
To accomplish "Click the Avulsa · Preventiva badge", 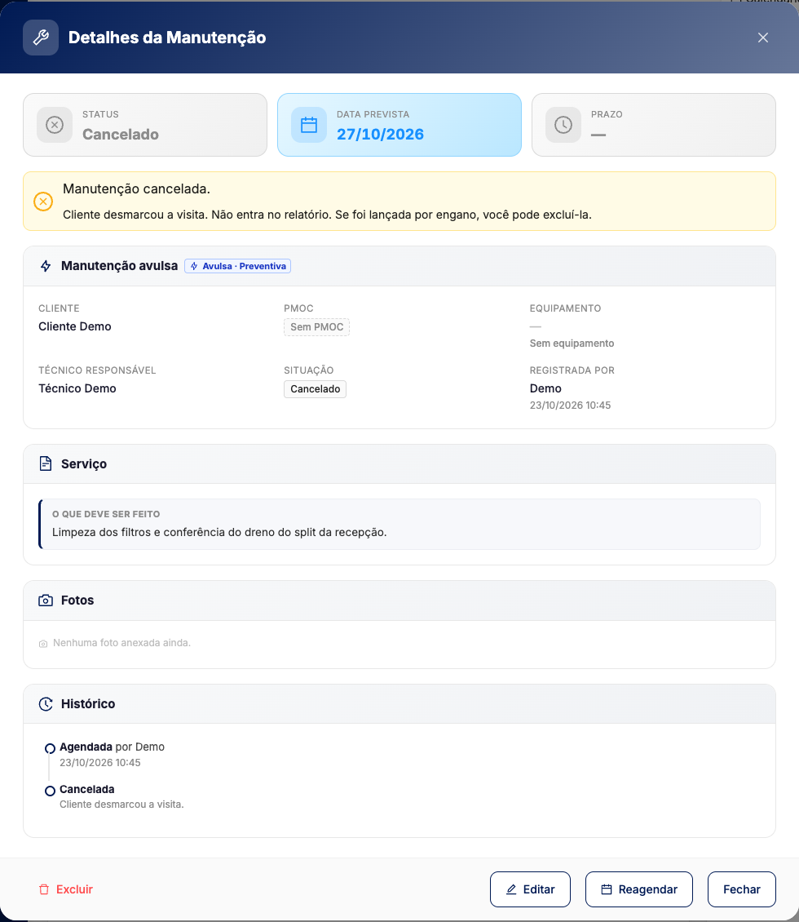I will pos(238,266).
